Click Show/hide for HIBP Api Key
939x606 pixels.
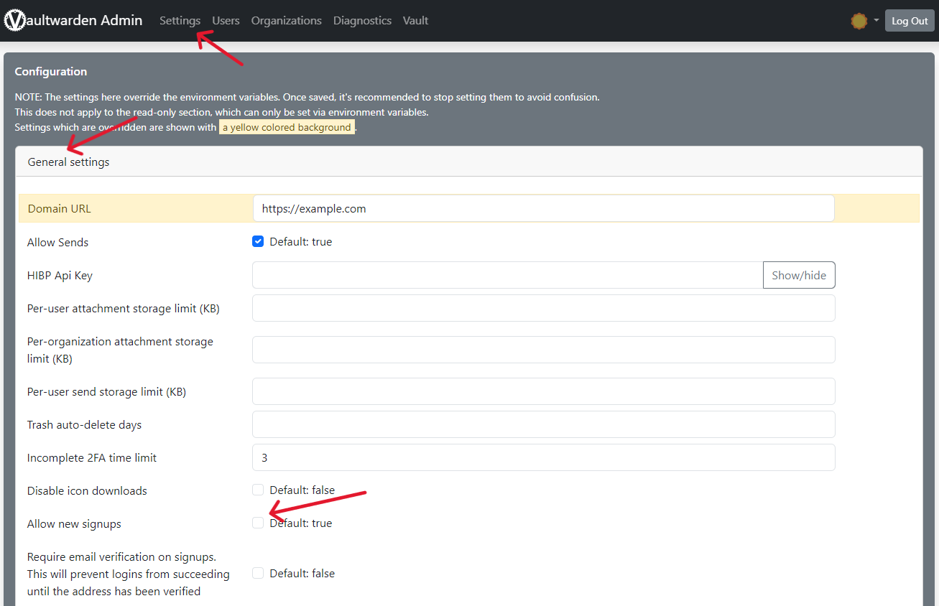[x=799, y=275]
